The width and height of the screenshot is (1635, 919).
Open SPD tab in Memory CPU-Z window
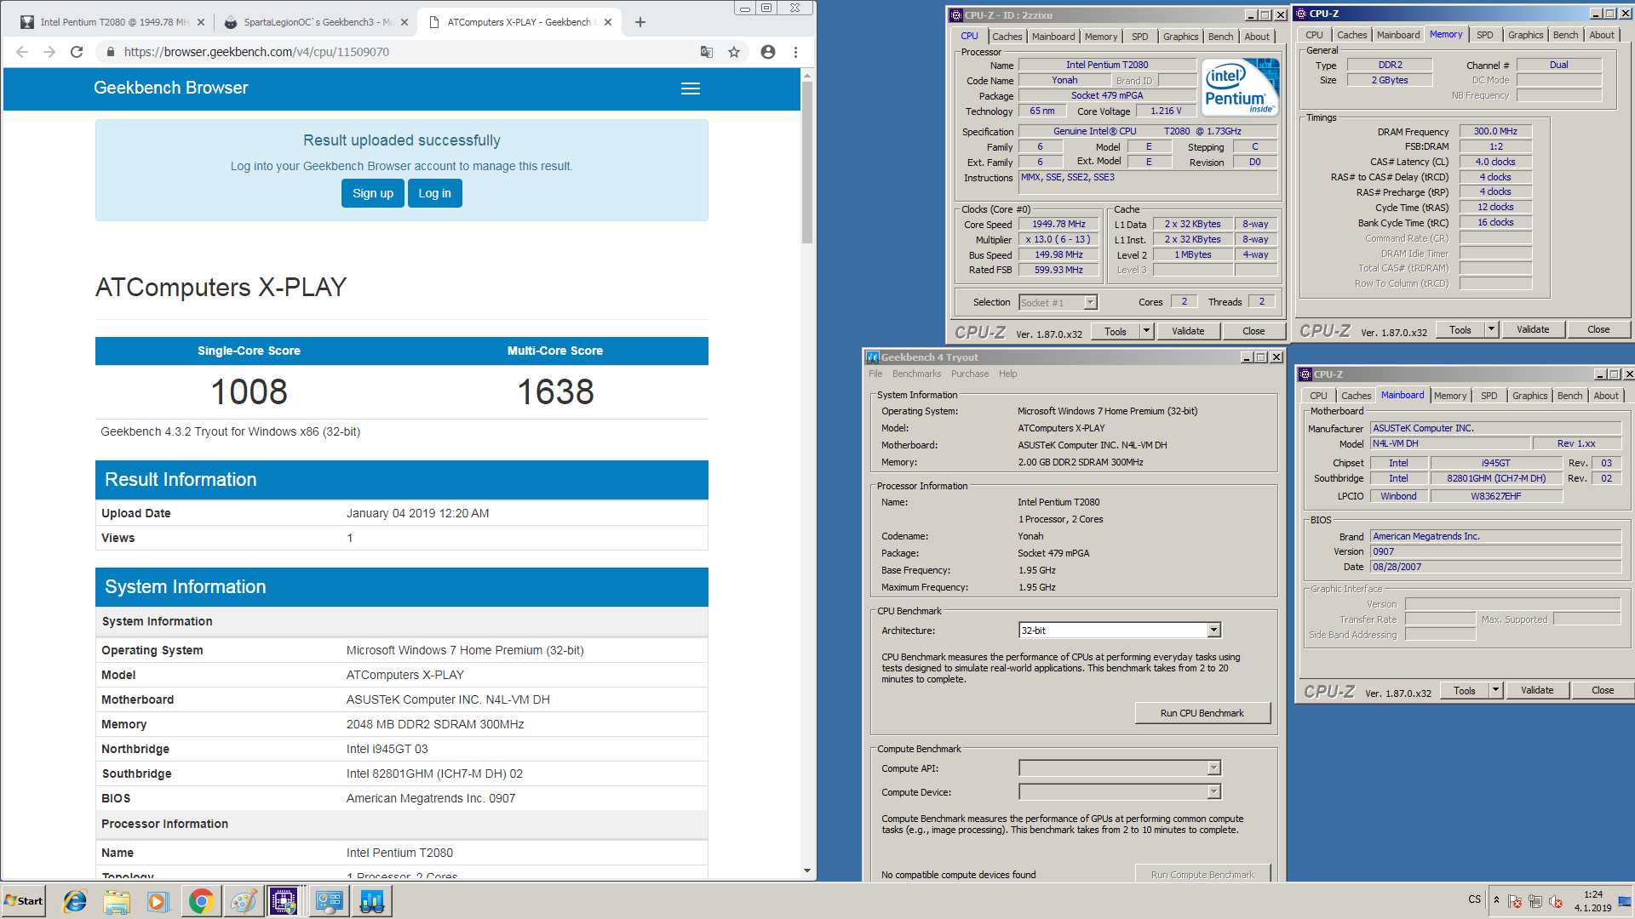coord(1484,35)
